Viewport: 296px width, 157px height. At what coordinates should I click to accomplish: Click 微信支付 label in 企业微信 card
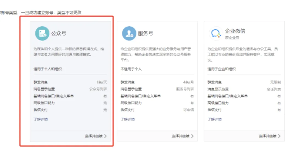pos(215,110)
